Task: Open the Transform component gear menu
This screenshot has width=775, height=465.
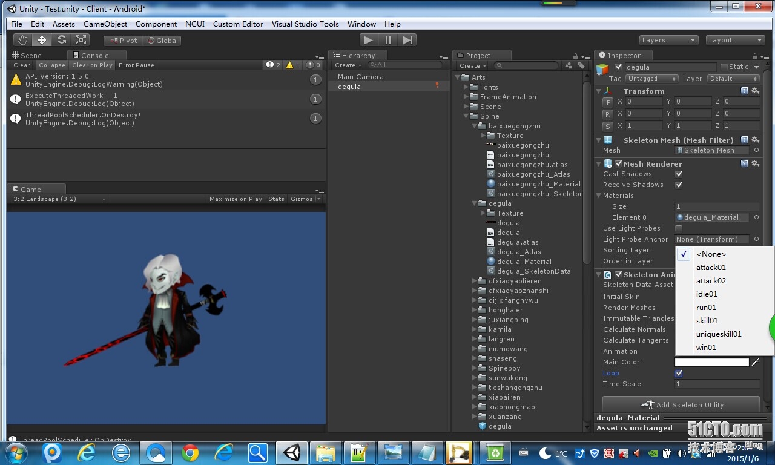Action: 755,91
